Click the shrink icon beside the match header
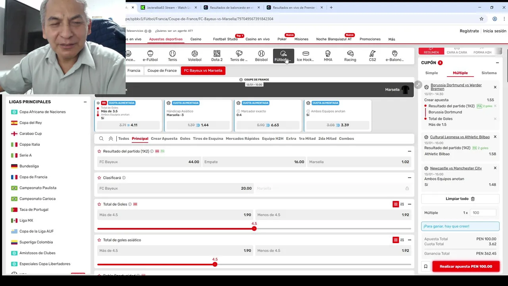Screen dimensions: 508x286 pyautogui.click(x=418, y=85)
